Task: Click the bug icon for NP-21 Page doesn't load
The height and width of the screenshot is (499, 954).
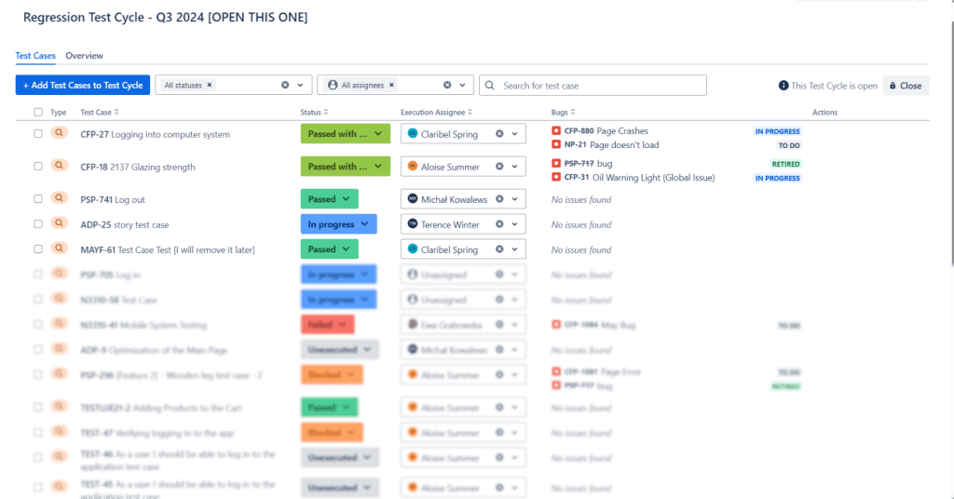Action: [556, 144]
